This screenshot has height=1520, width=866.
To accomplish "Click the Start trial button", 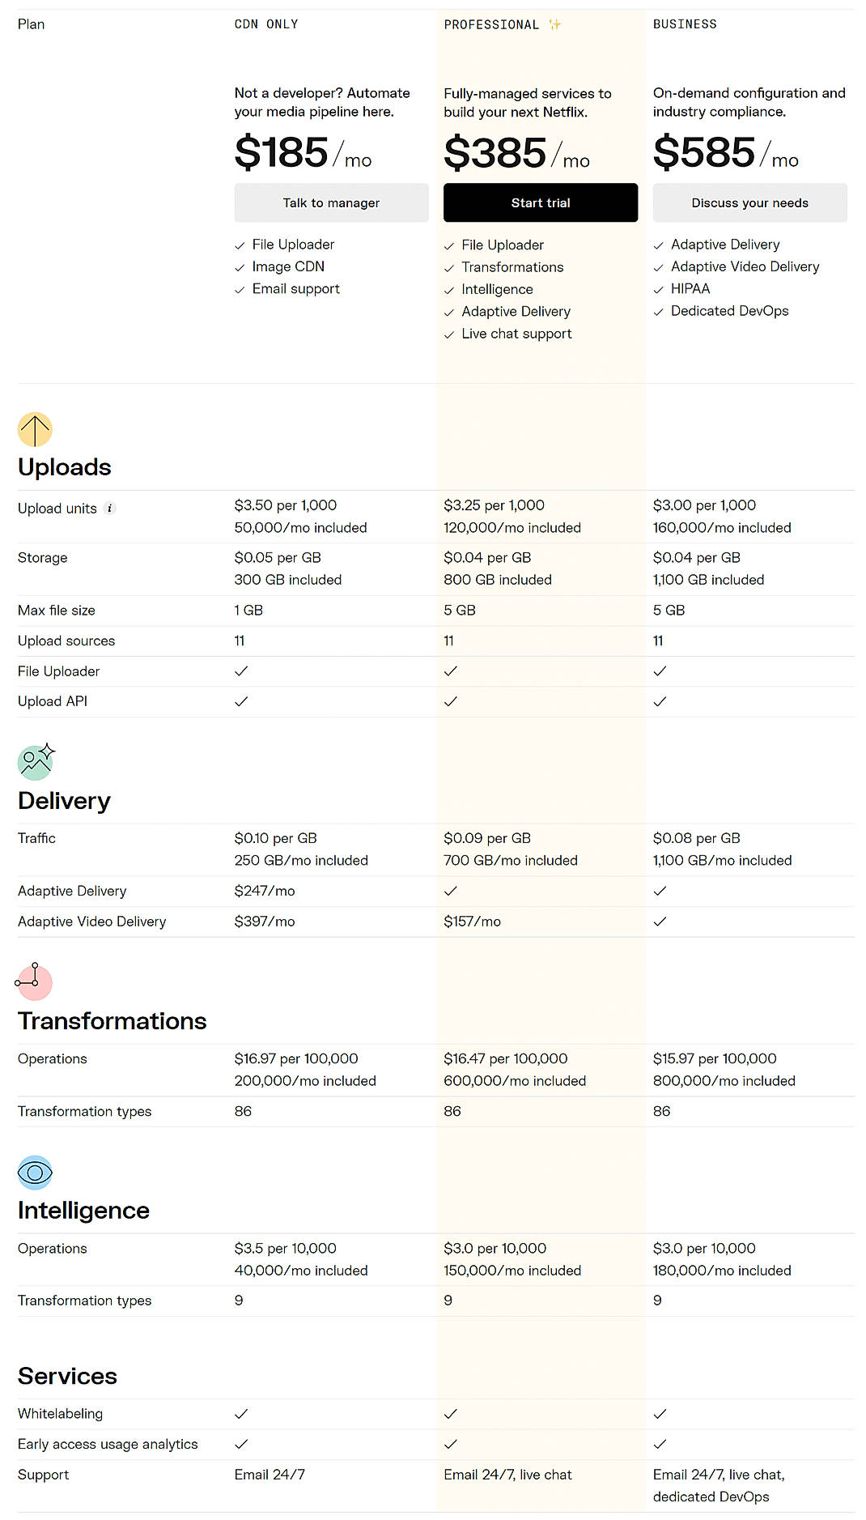I will click(540, 202).
